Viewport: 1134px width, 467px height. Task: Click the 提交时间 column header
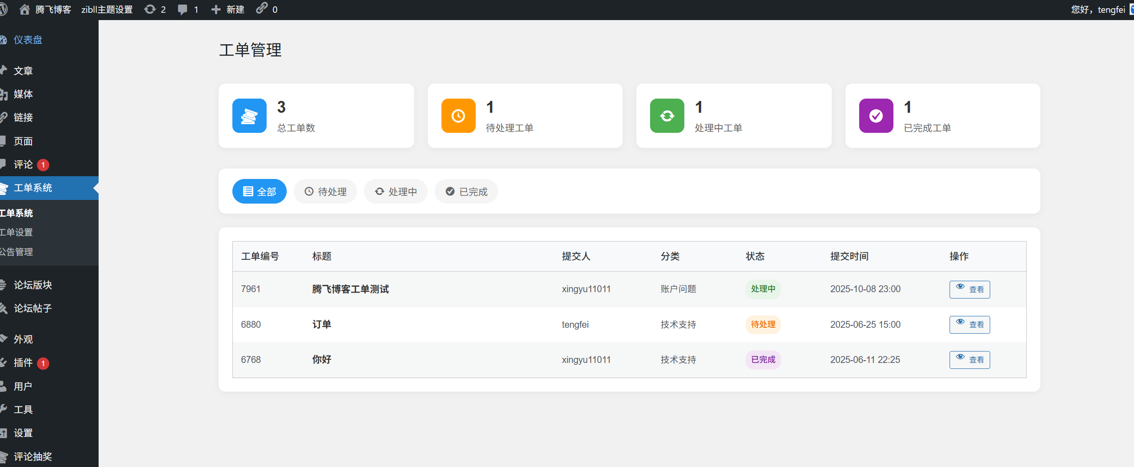849,256
